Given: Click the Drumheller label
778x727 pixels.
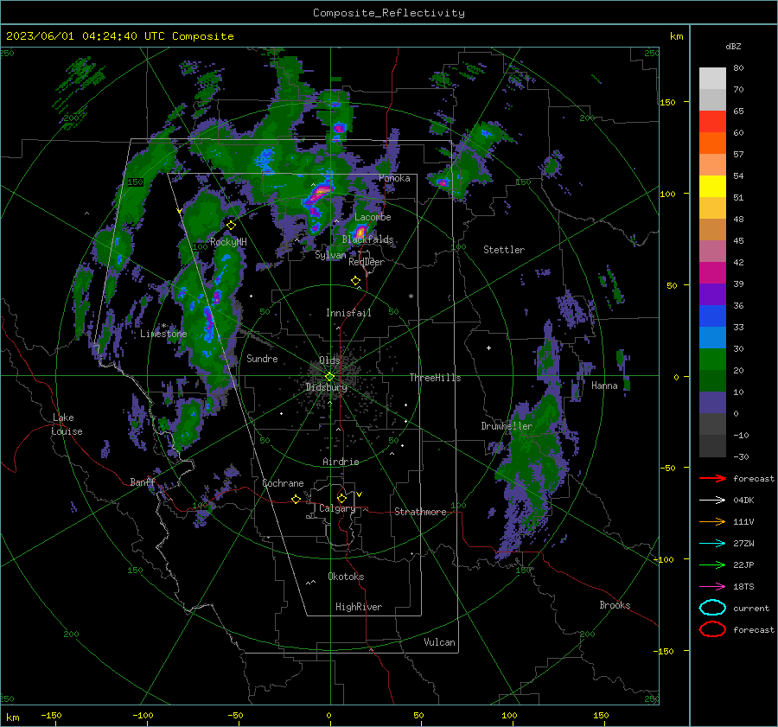Looking at the screenshot, I should (x=507, y=426).
